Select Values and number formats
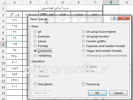Image resolution: width=133 pixels, height=100 pixels. click(x=83, y=51)
